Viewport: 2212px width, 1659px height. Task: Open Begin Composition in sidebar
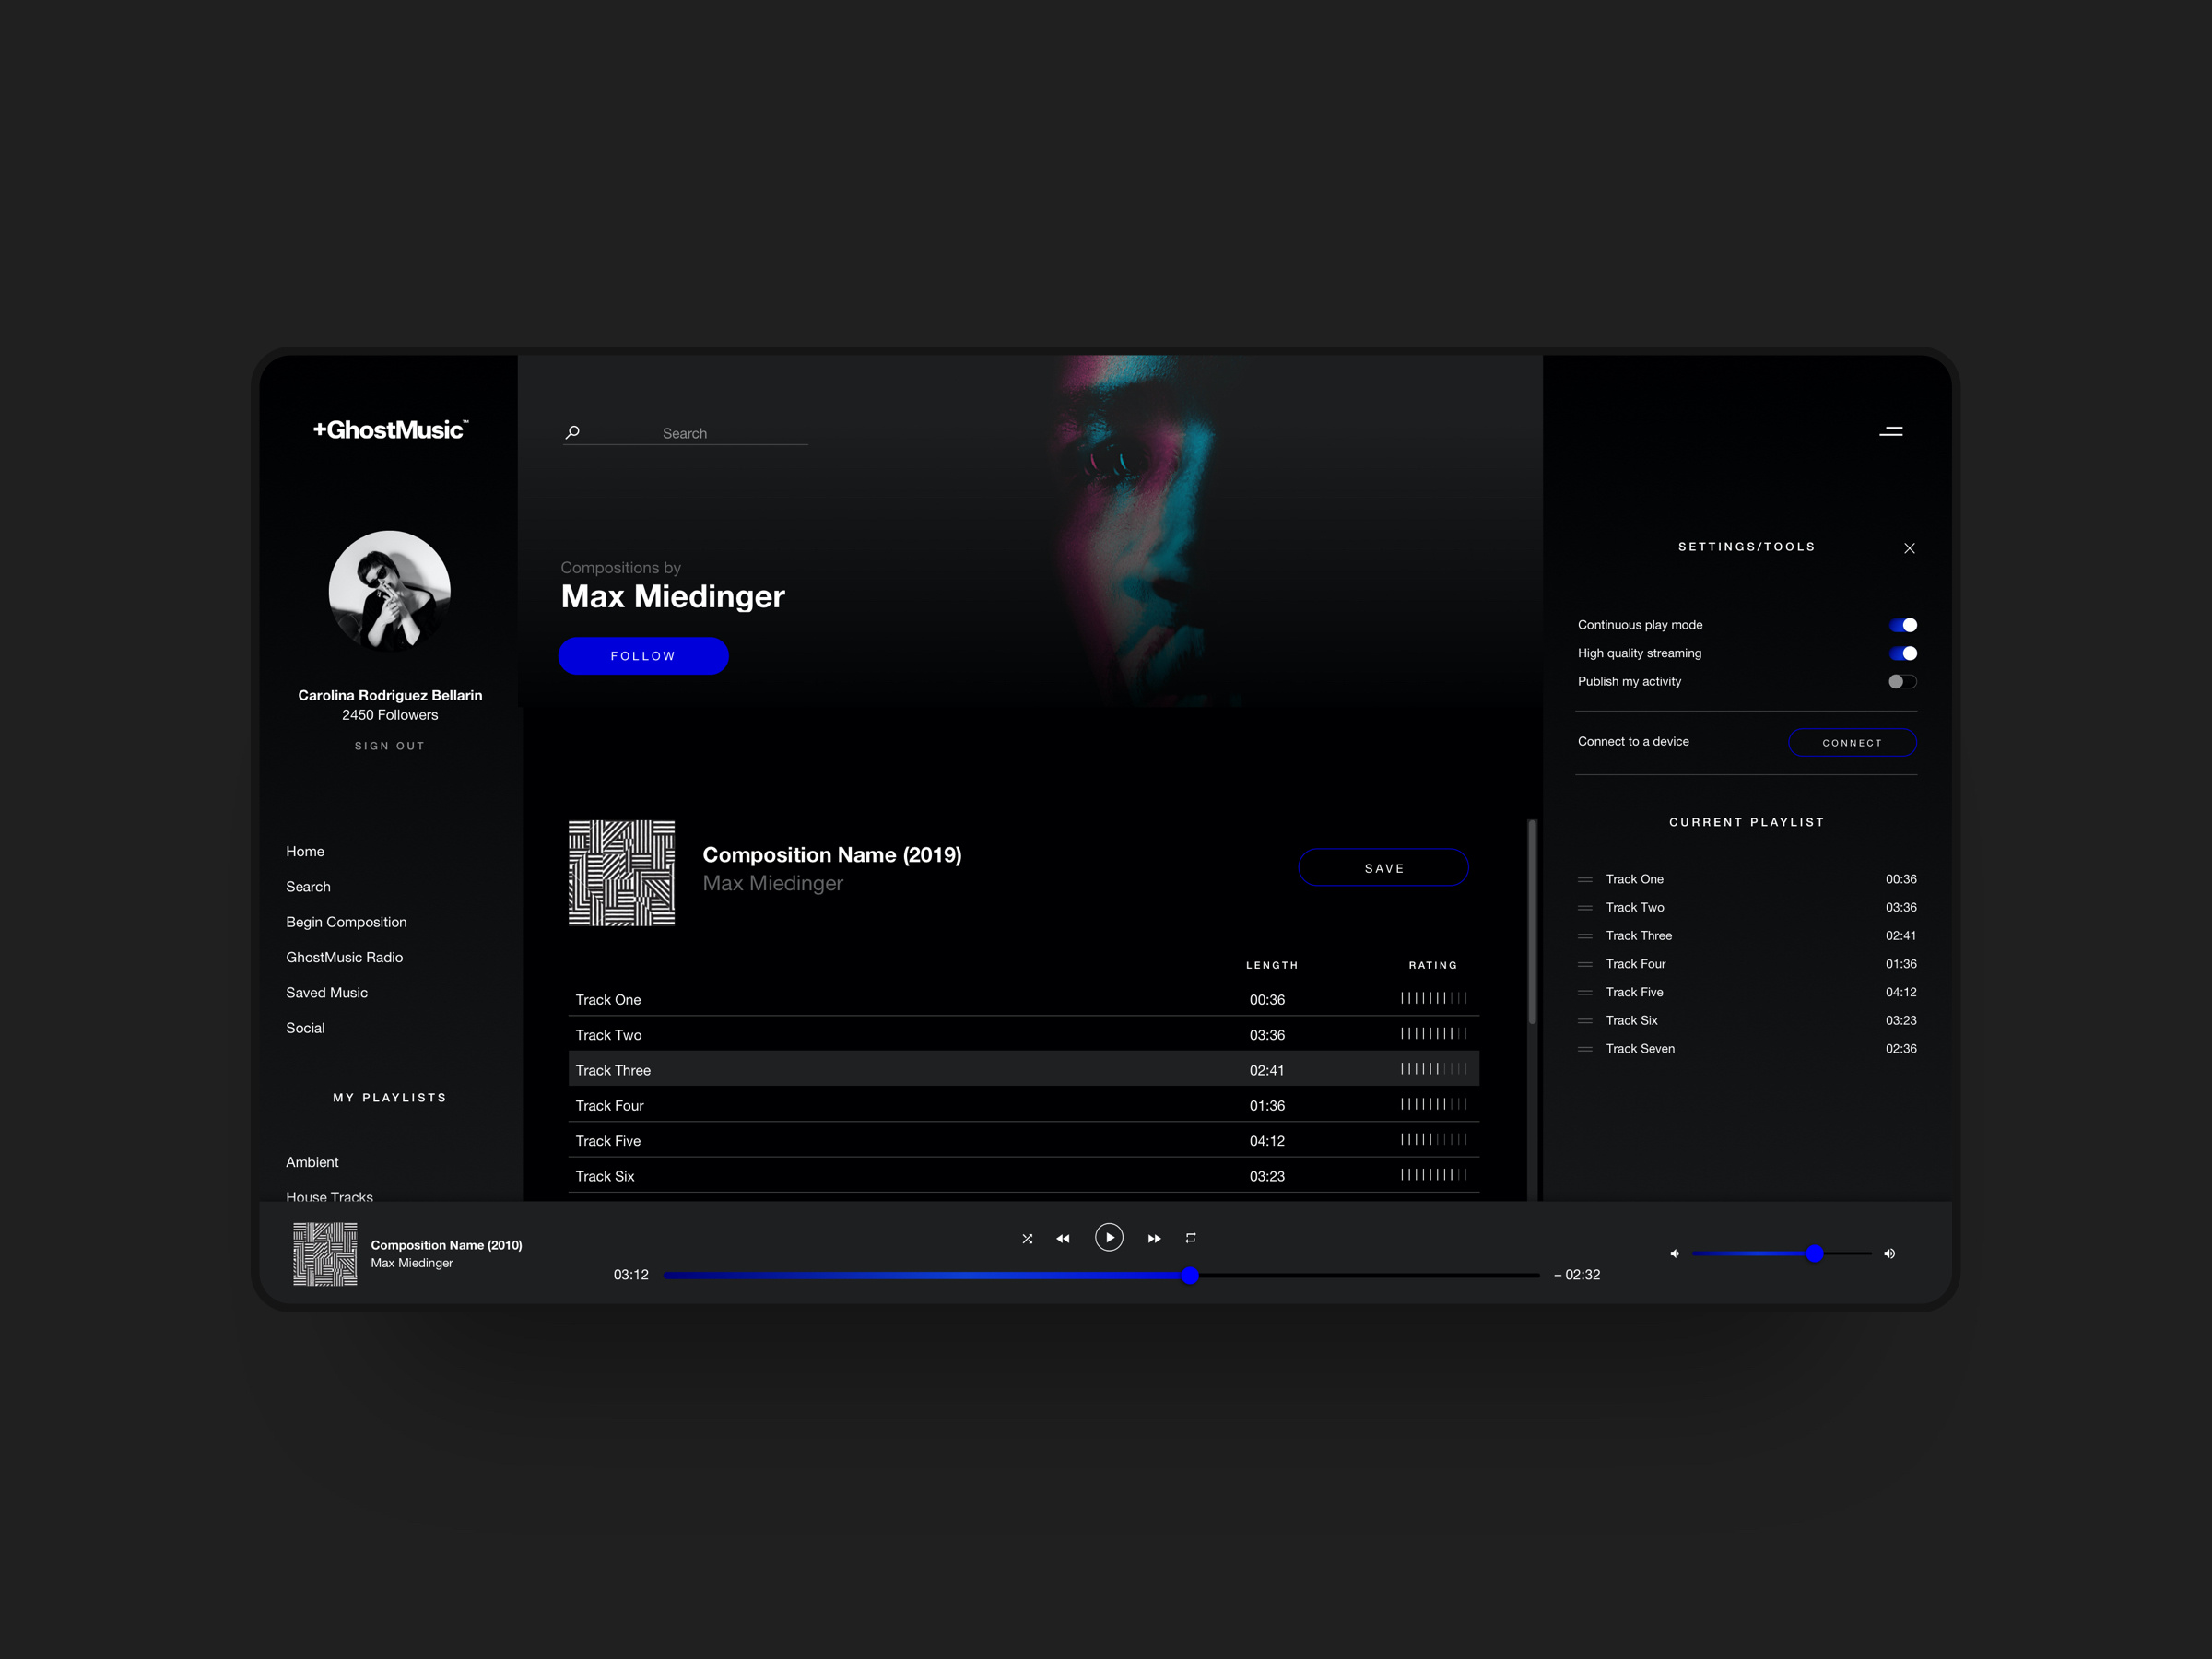point(346,922)
